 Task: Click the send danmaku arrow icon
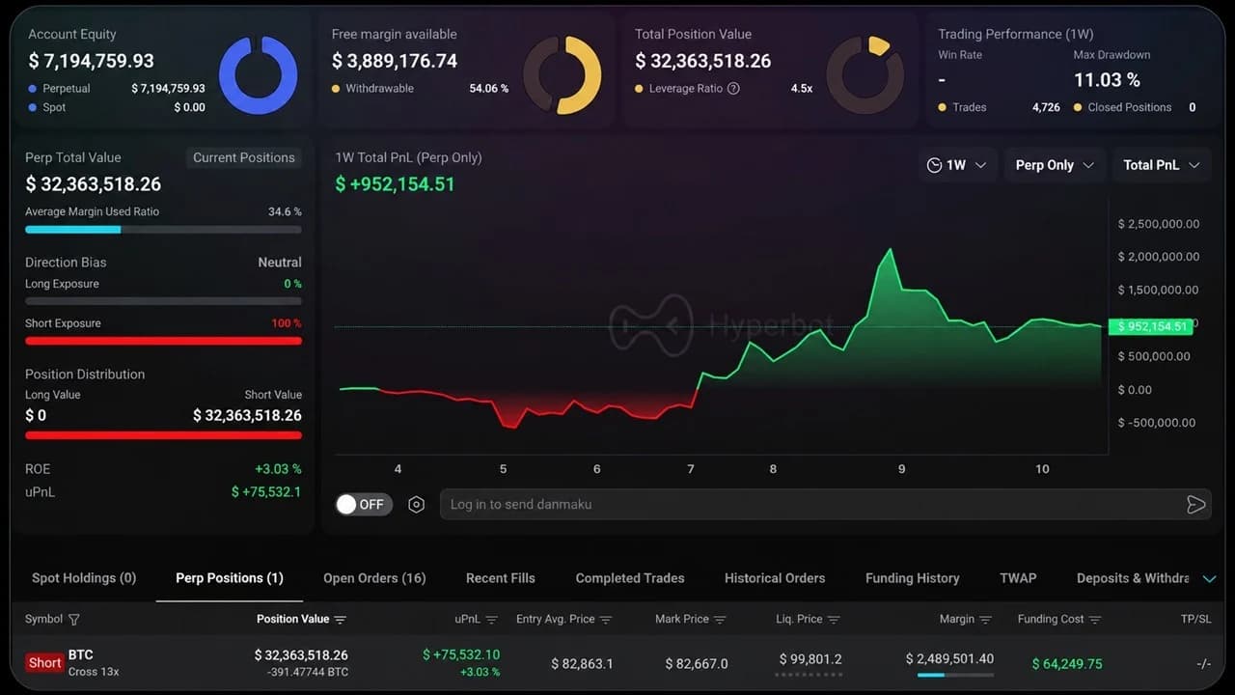[1196, 505]
